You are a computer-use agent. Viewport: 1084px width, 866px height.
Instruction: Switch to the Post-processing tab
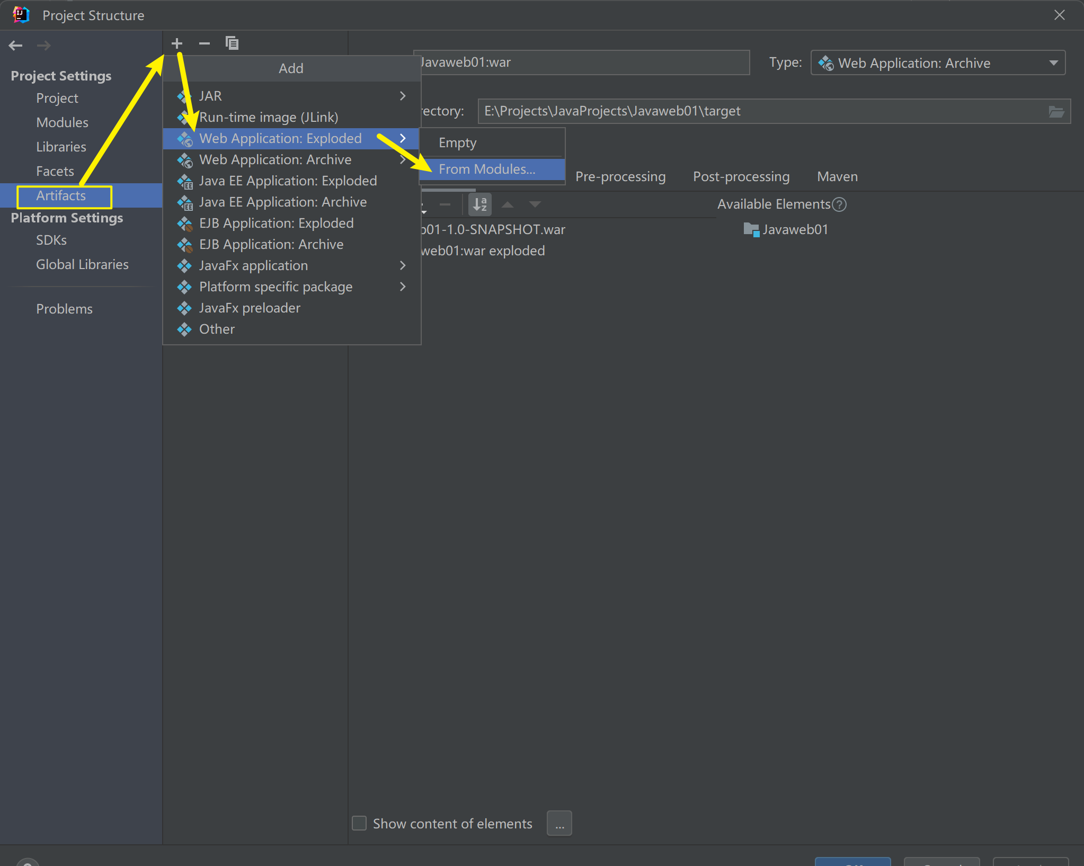(741, 176)
